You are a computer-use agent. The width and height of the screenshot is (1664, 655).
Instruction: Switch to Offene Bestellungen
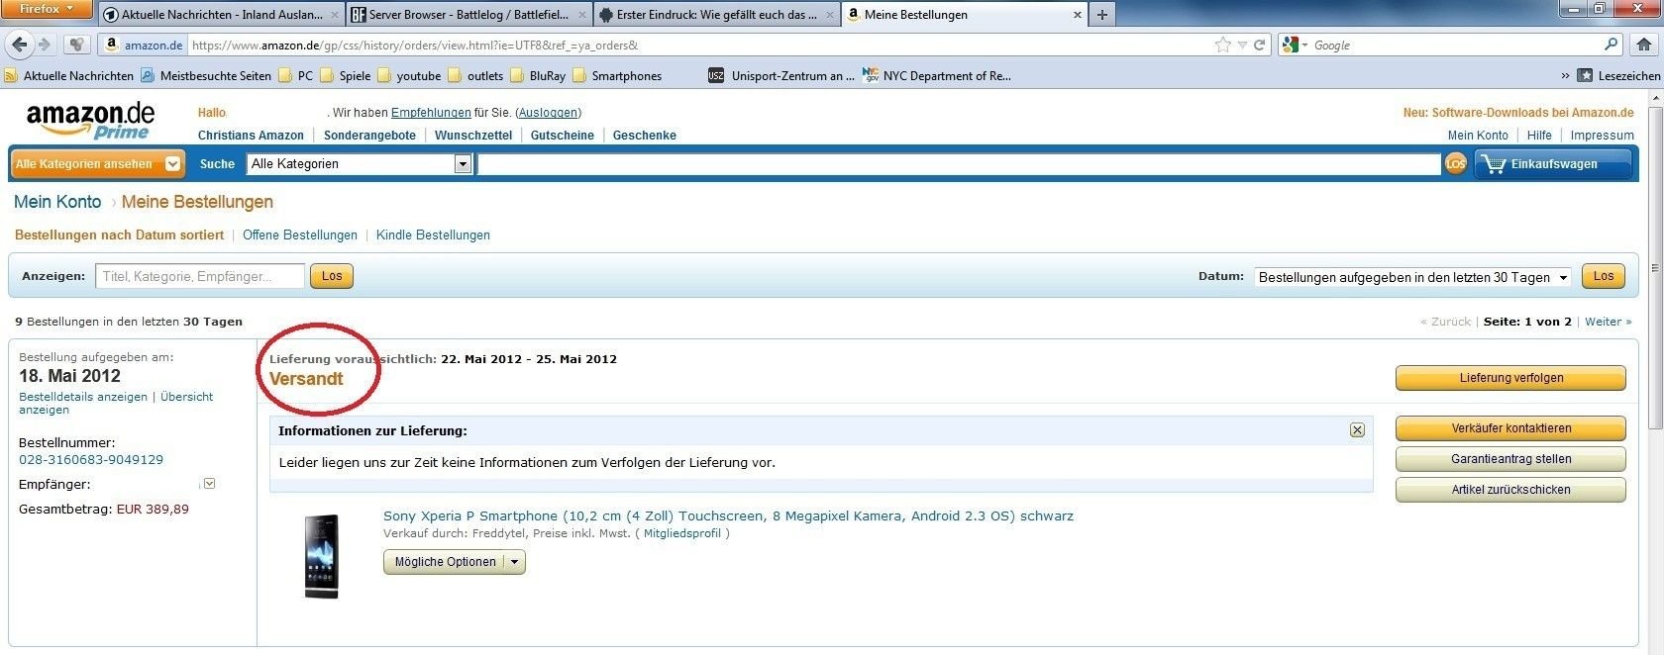click(300, 235)
